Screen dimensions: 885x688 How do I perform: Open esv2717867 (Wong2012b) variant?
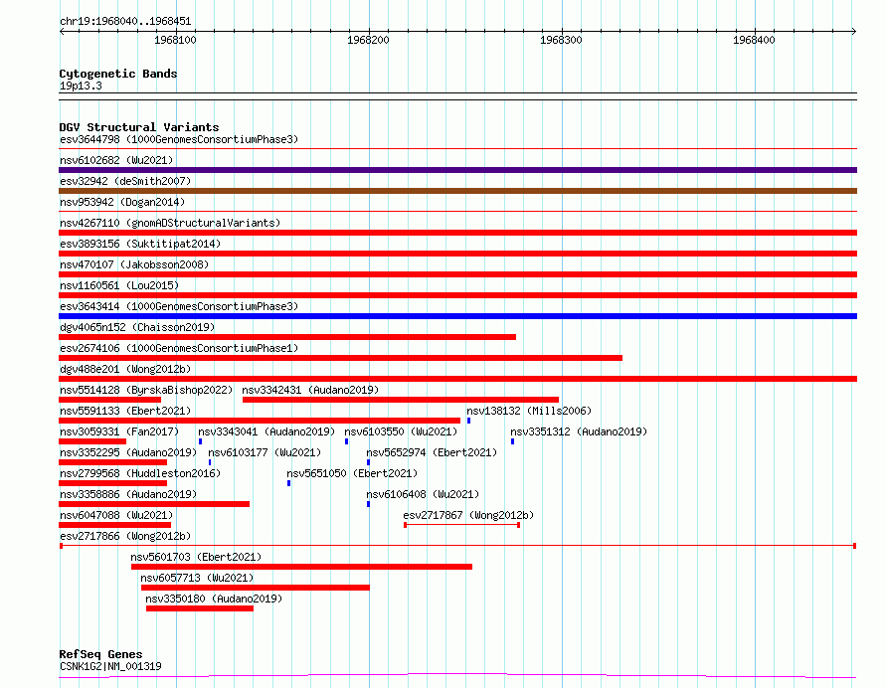(x=468, y=515)
